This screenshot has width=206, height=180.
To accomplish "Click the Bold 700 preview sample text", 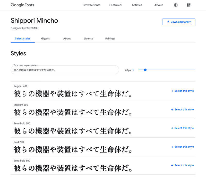I will tap(73, 149).
